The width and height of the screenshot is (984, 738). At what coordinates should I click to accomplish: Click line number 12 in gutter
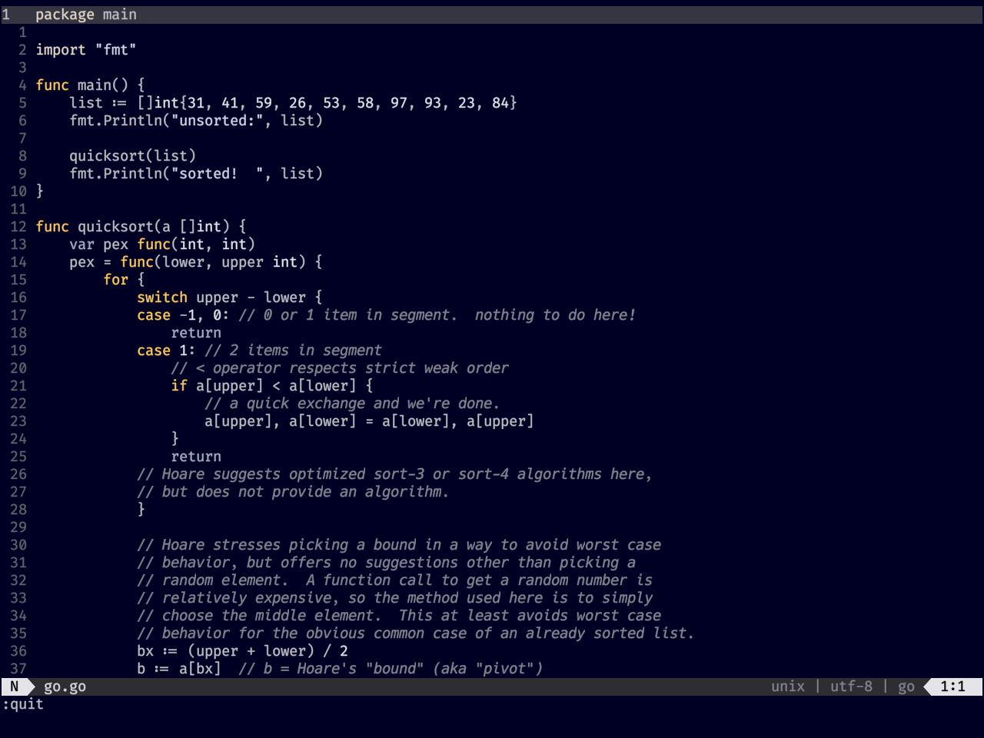tap(18, 227)
